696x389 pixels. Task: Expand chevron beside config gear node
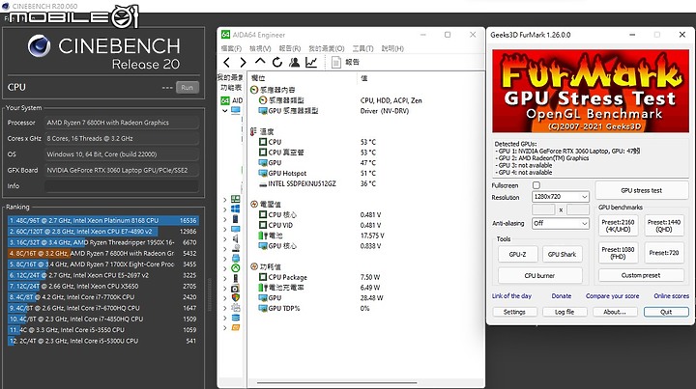pos(225,308)
